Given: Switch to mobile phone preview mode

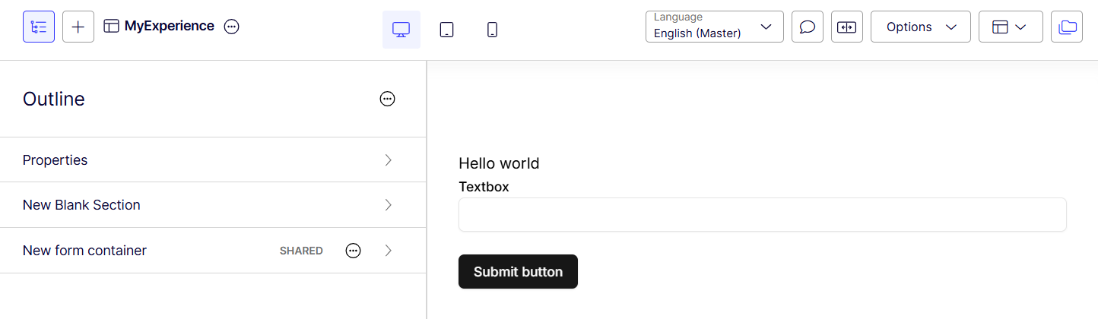Looking at the screenshot, I should coord(493,30).
